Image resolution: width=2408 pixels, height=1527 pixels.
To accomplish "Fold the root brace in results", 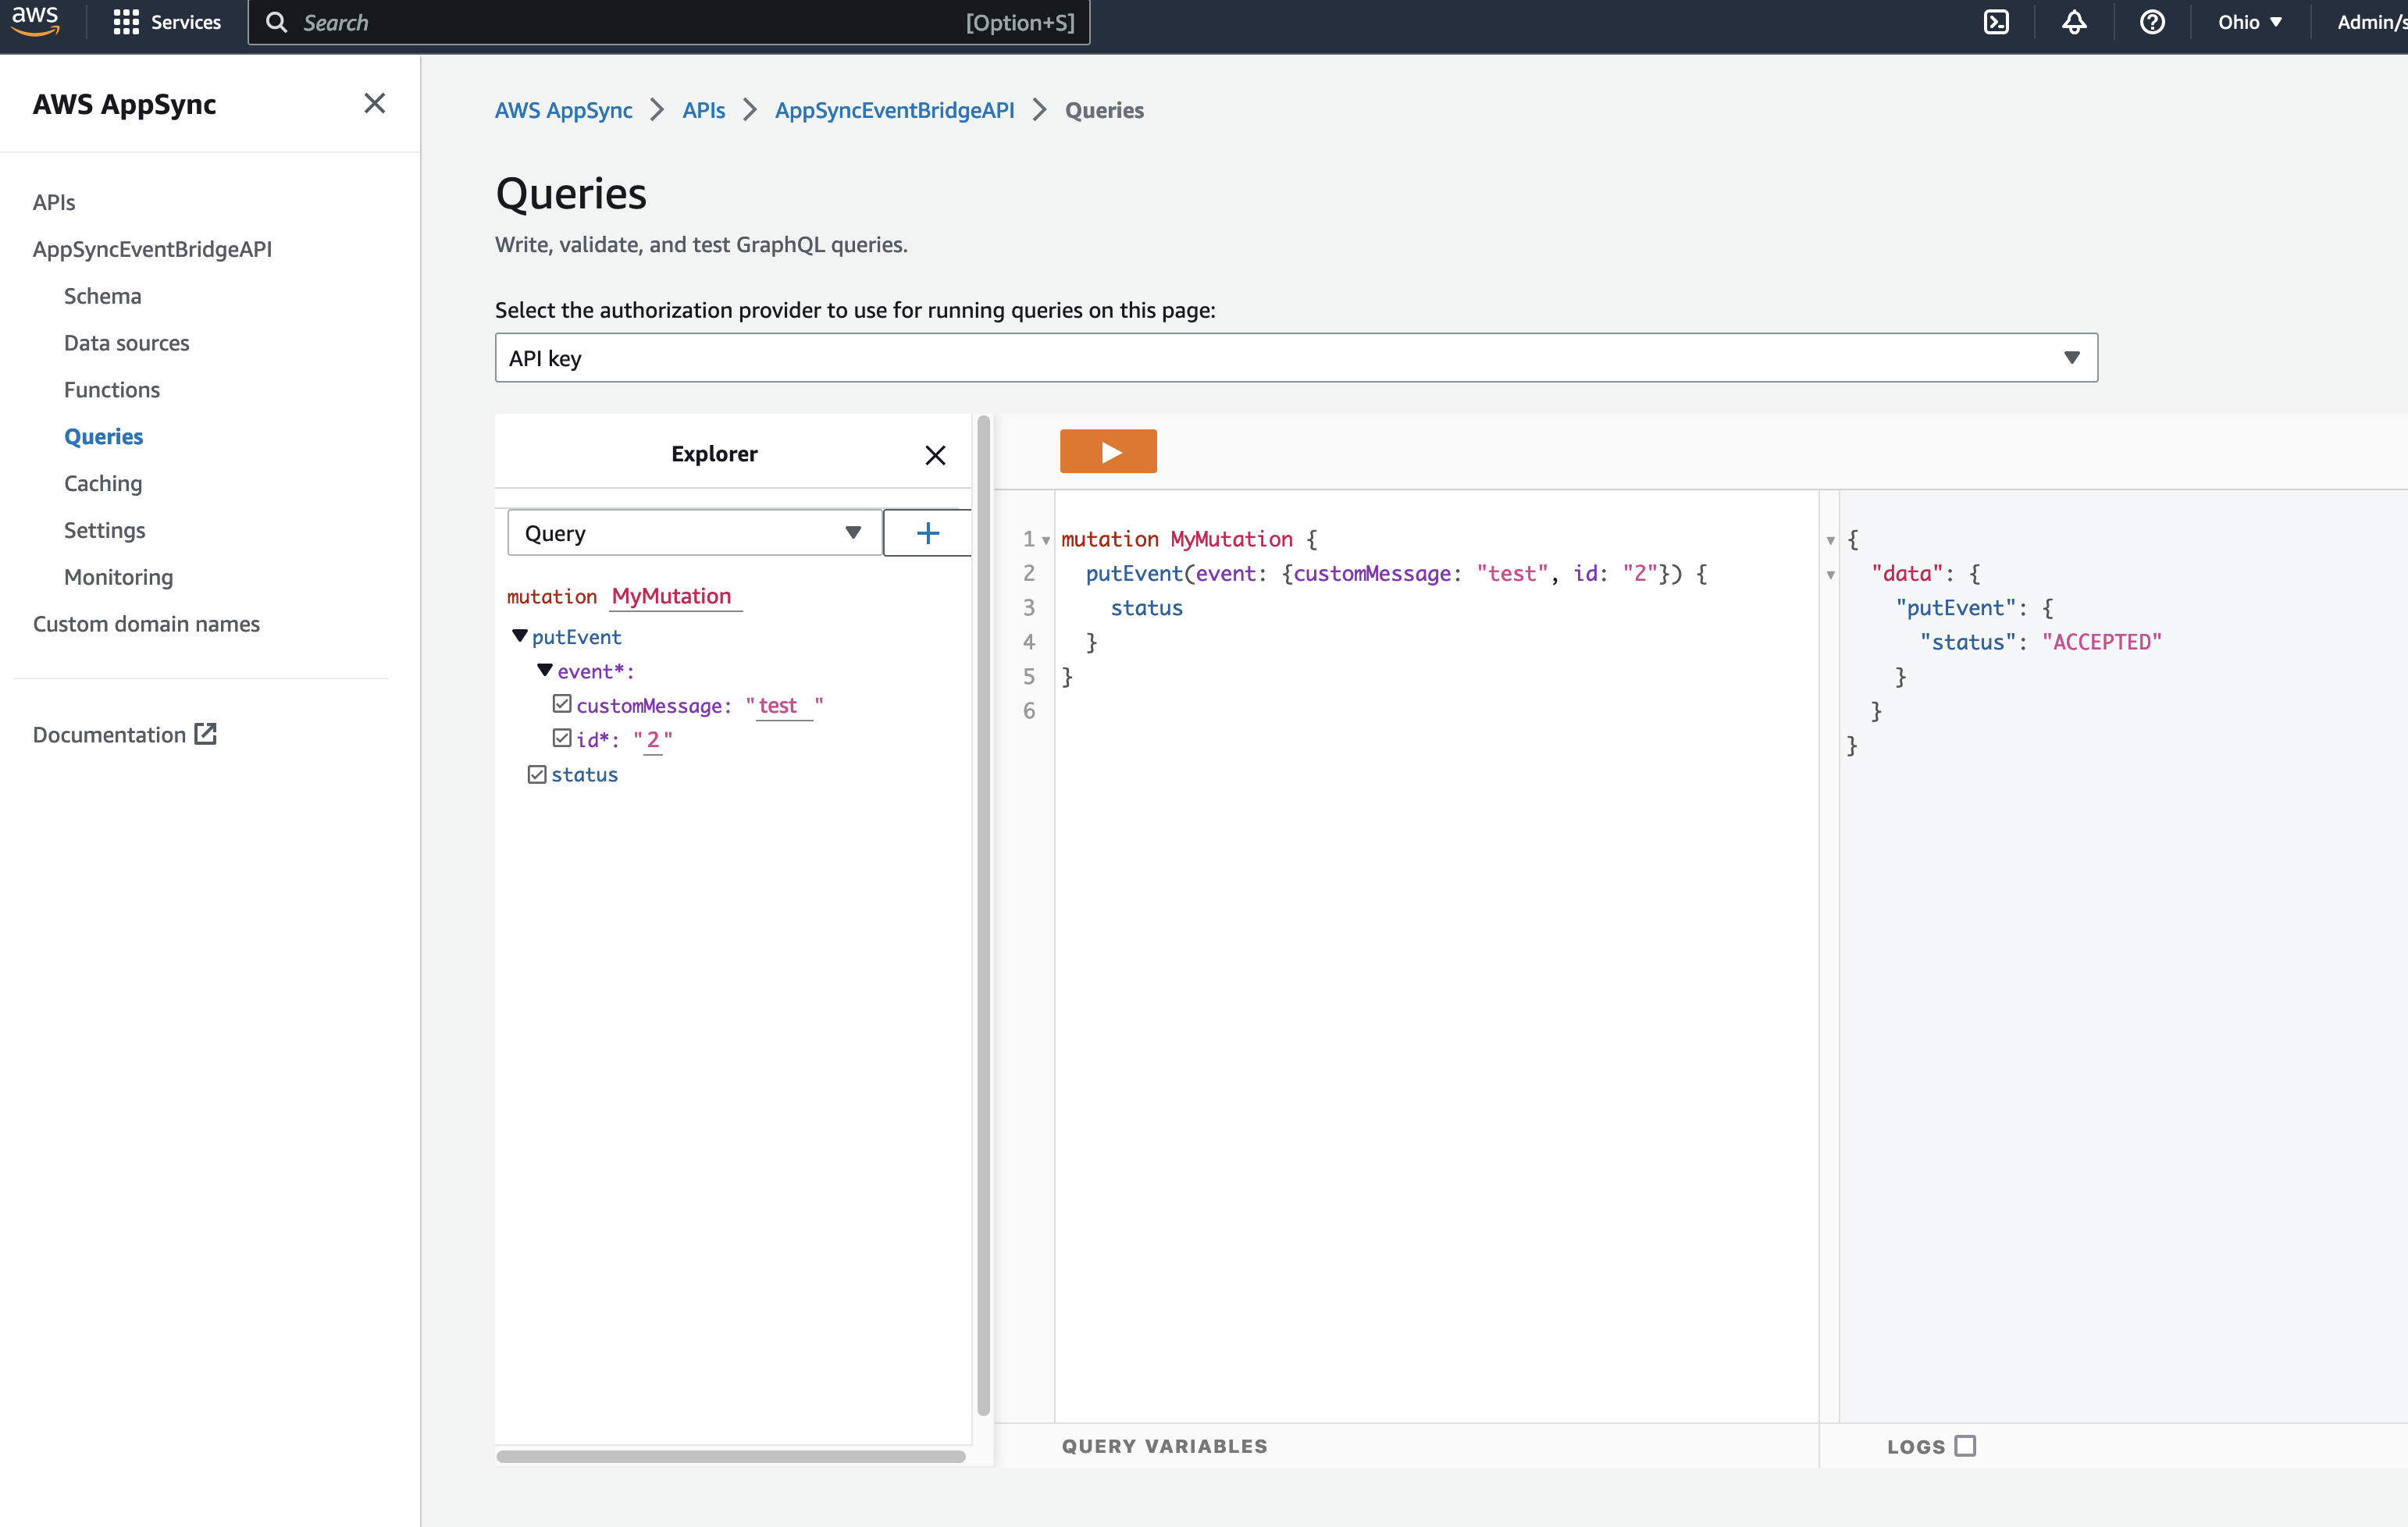I will tap(1831, 541).
